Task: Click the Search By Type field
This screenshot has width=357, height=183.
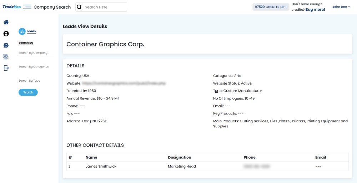Action: click(36, 81)
